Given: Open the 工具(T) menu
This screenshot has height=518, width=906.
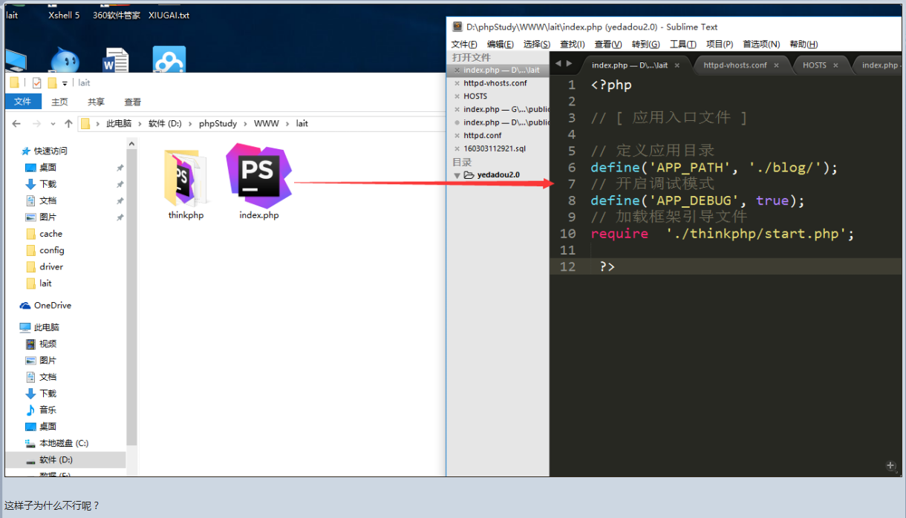Looking at the screenshot, I should click(x=682, y=45).
